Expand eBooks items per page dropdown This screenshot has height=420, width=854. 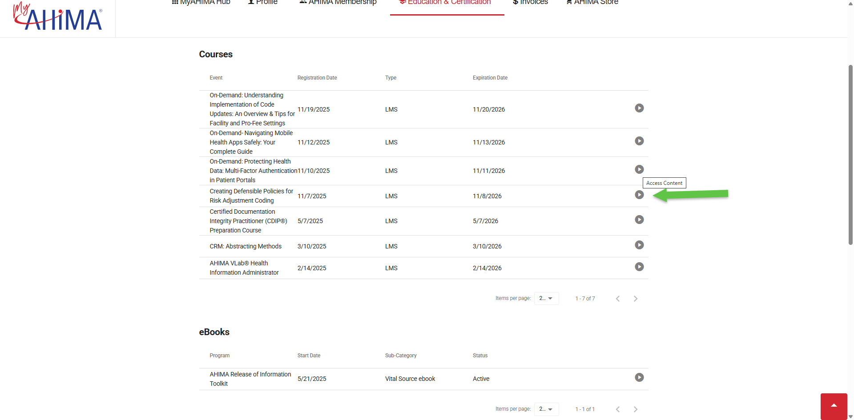tap(546, 409)
